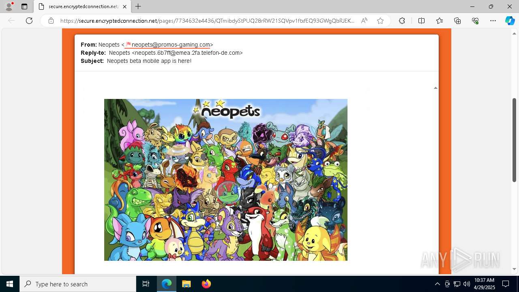Open the clock showing 10:37 AM
The height and width of the screenshot is (292, 519).
click(485, 284)
